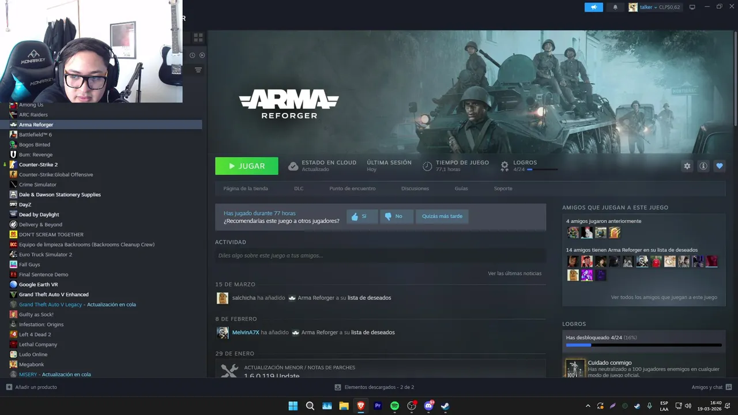
Task: Click the recent activity clock icon
Action: point(193,55)
